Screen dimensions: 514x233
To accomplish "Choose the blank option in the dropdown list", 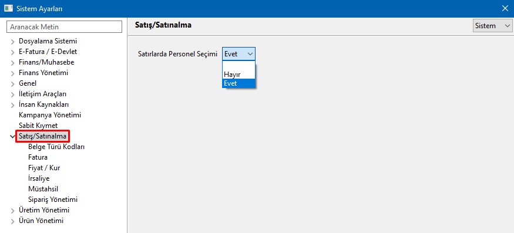I will click(x=238, y=66).
